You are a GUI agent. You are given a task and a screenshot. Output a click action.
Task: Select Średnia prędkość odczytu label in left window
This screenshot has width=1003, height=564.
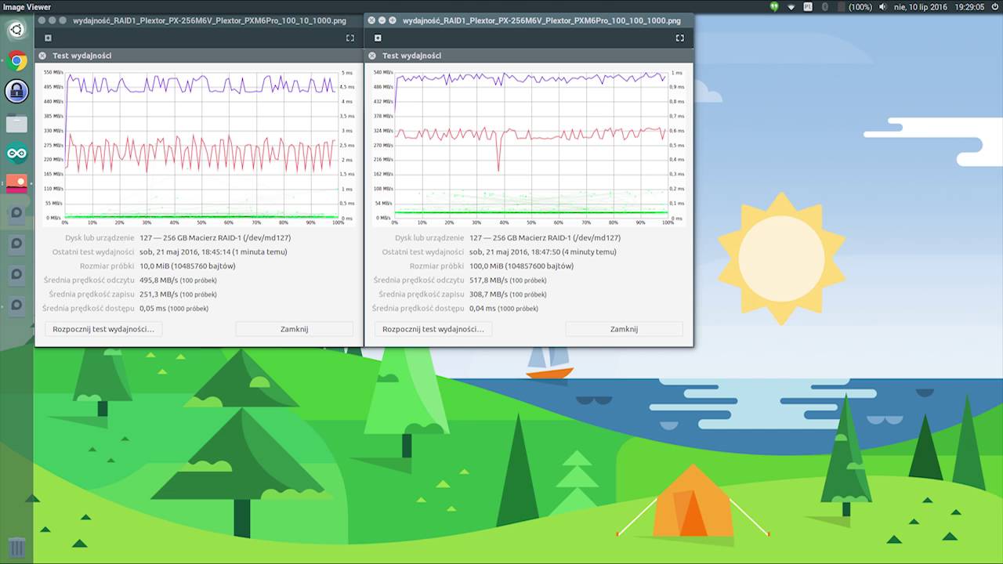[x=89, y=280]
